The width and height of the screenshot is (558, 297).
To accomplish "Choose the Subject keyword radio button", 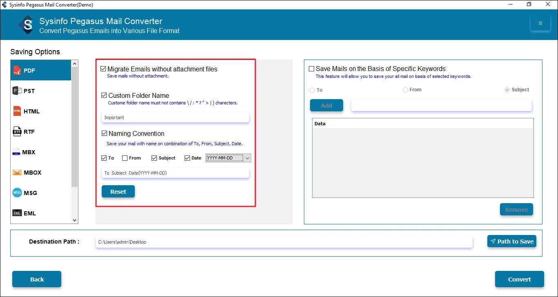I will [507, 90].
